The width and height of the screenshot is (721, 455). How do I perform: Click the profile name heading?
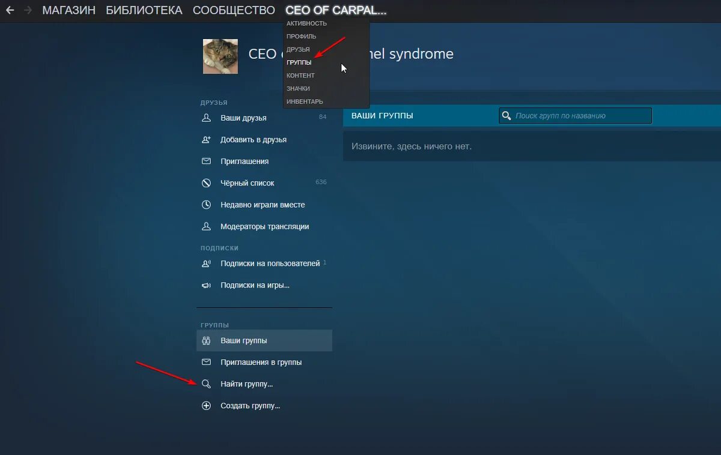point(351,54)
